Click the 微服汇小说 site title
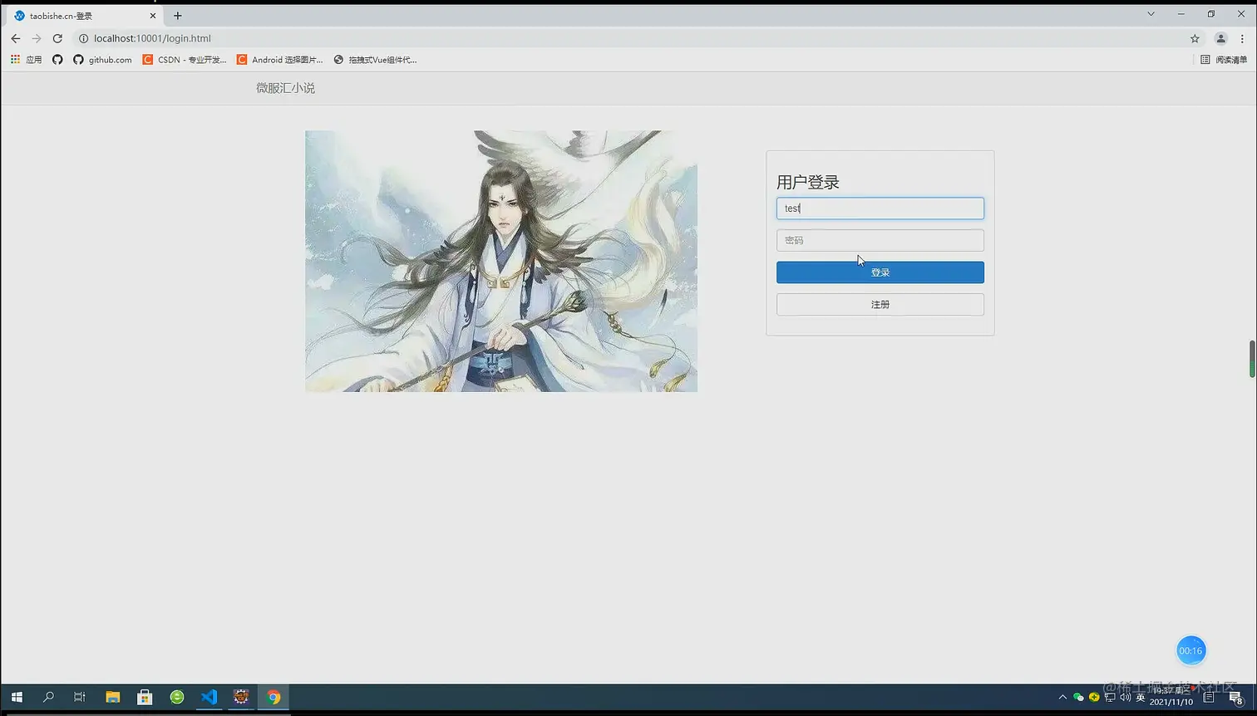1257x716 pixels. pyautogui.click(x=285, y=88)
